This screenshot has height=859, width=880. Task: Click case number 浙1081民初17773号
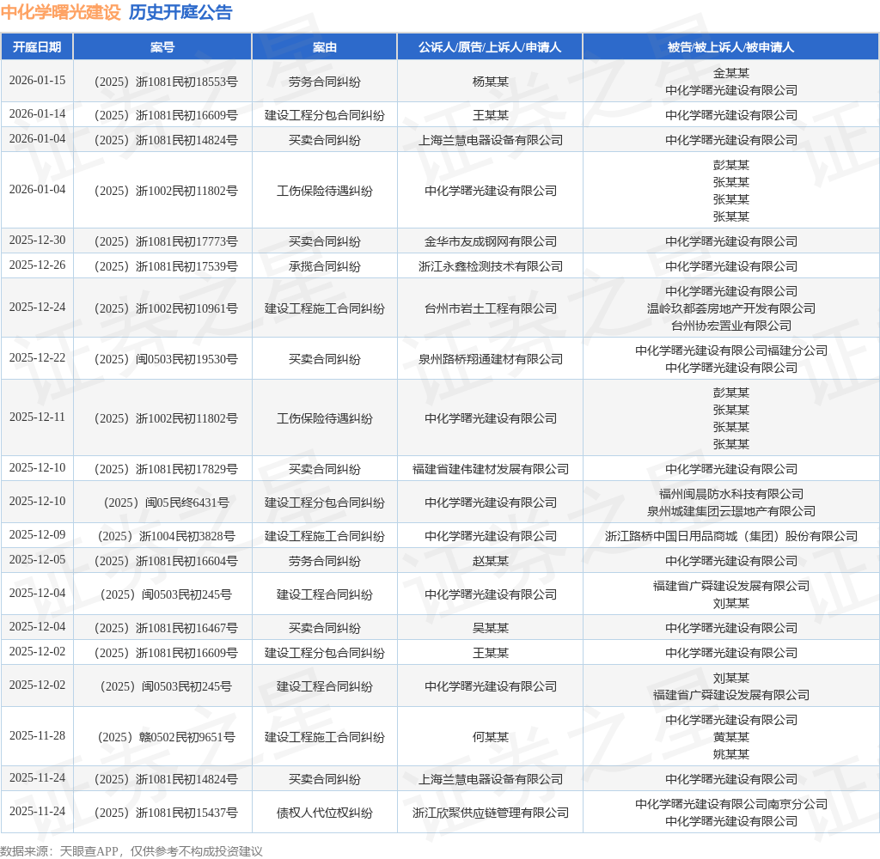(x=166, y=242)
